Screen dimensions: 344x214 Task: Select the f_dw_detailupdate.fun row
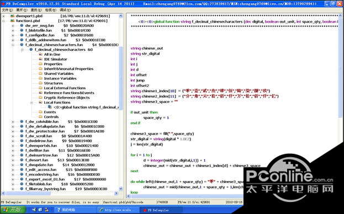65,126
